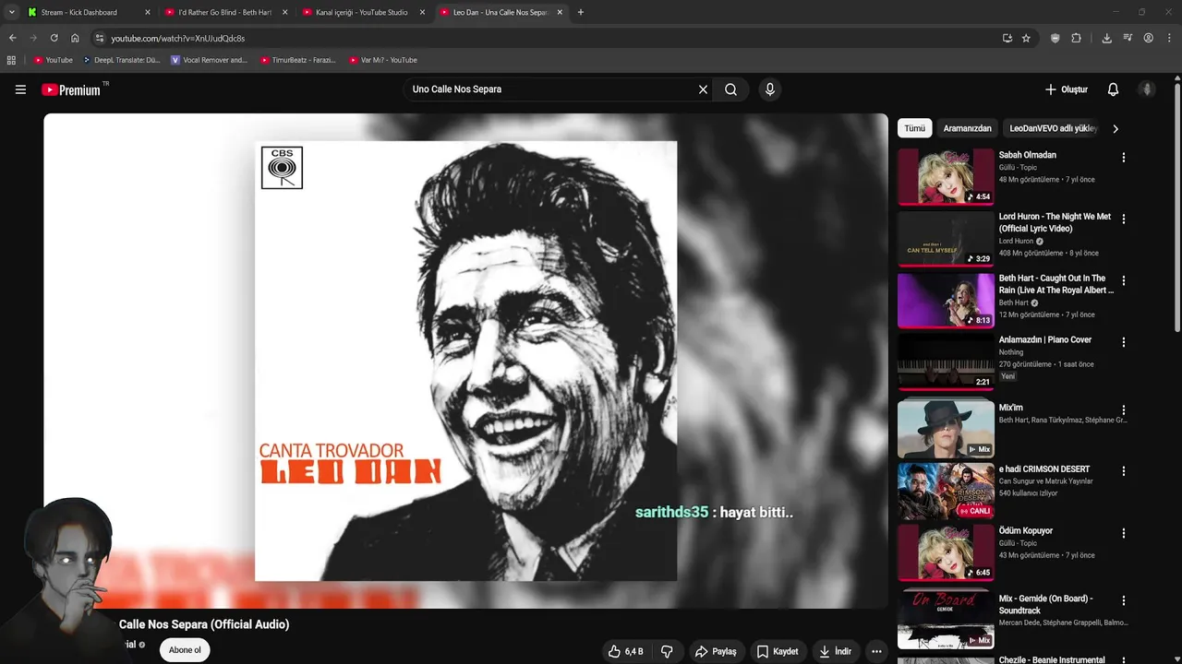Viewport: 1182px width, 664px height.
Task: Open Beth Hart live thumbnail
Action: 946,301
